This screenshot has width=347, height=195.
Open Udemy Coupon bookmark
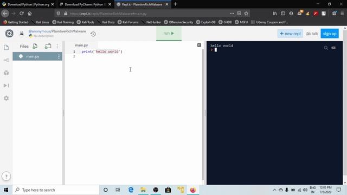[x=269, y=22]
